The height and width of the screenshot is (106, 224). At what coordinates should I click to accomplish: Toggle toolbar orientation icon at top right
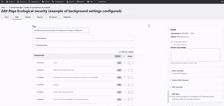[x=222, y=2]
